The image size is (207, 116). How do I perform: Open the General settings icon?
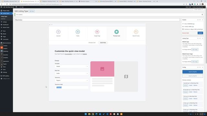point(58,32)
